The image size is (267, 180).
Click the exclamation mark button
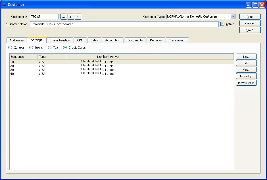tap(78, 17)
